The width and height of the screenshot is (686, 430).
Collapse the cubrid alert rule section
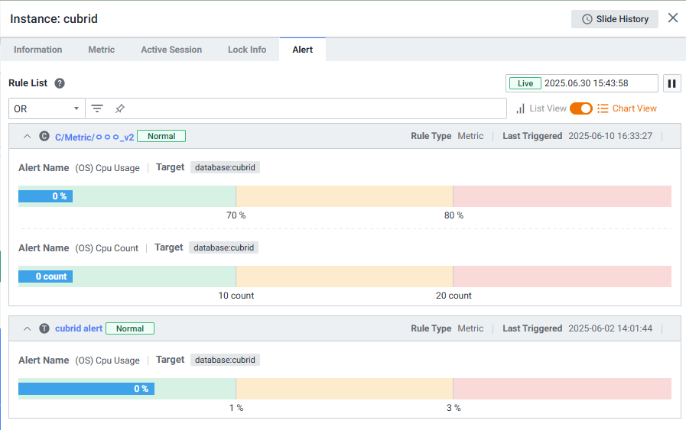point(27,328)
